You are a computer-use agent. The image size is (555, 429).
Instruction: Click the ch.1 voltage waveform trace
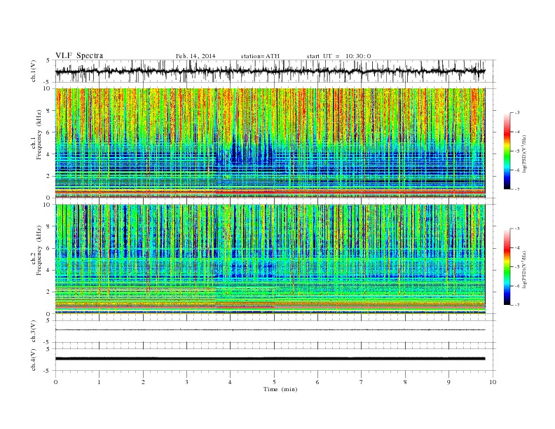pyautogui.click(x=270, y=71)
